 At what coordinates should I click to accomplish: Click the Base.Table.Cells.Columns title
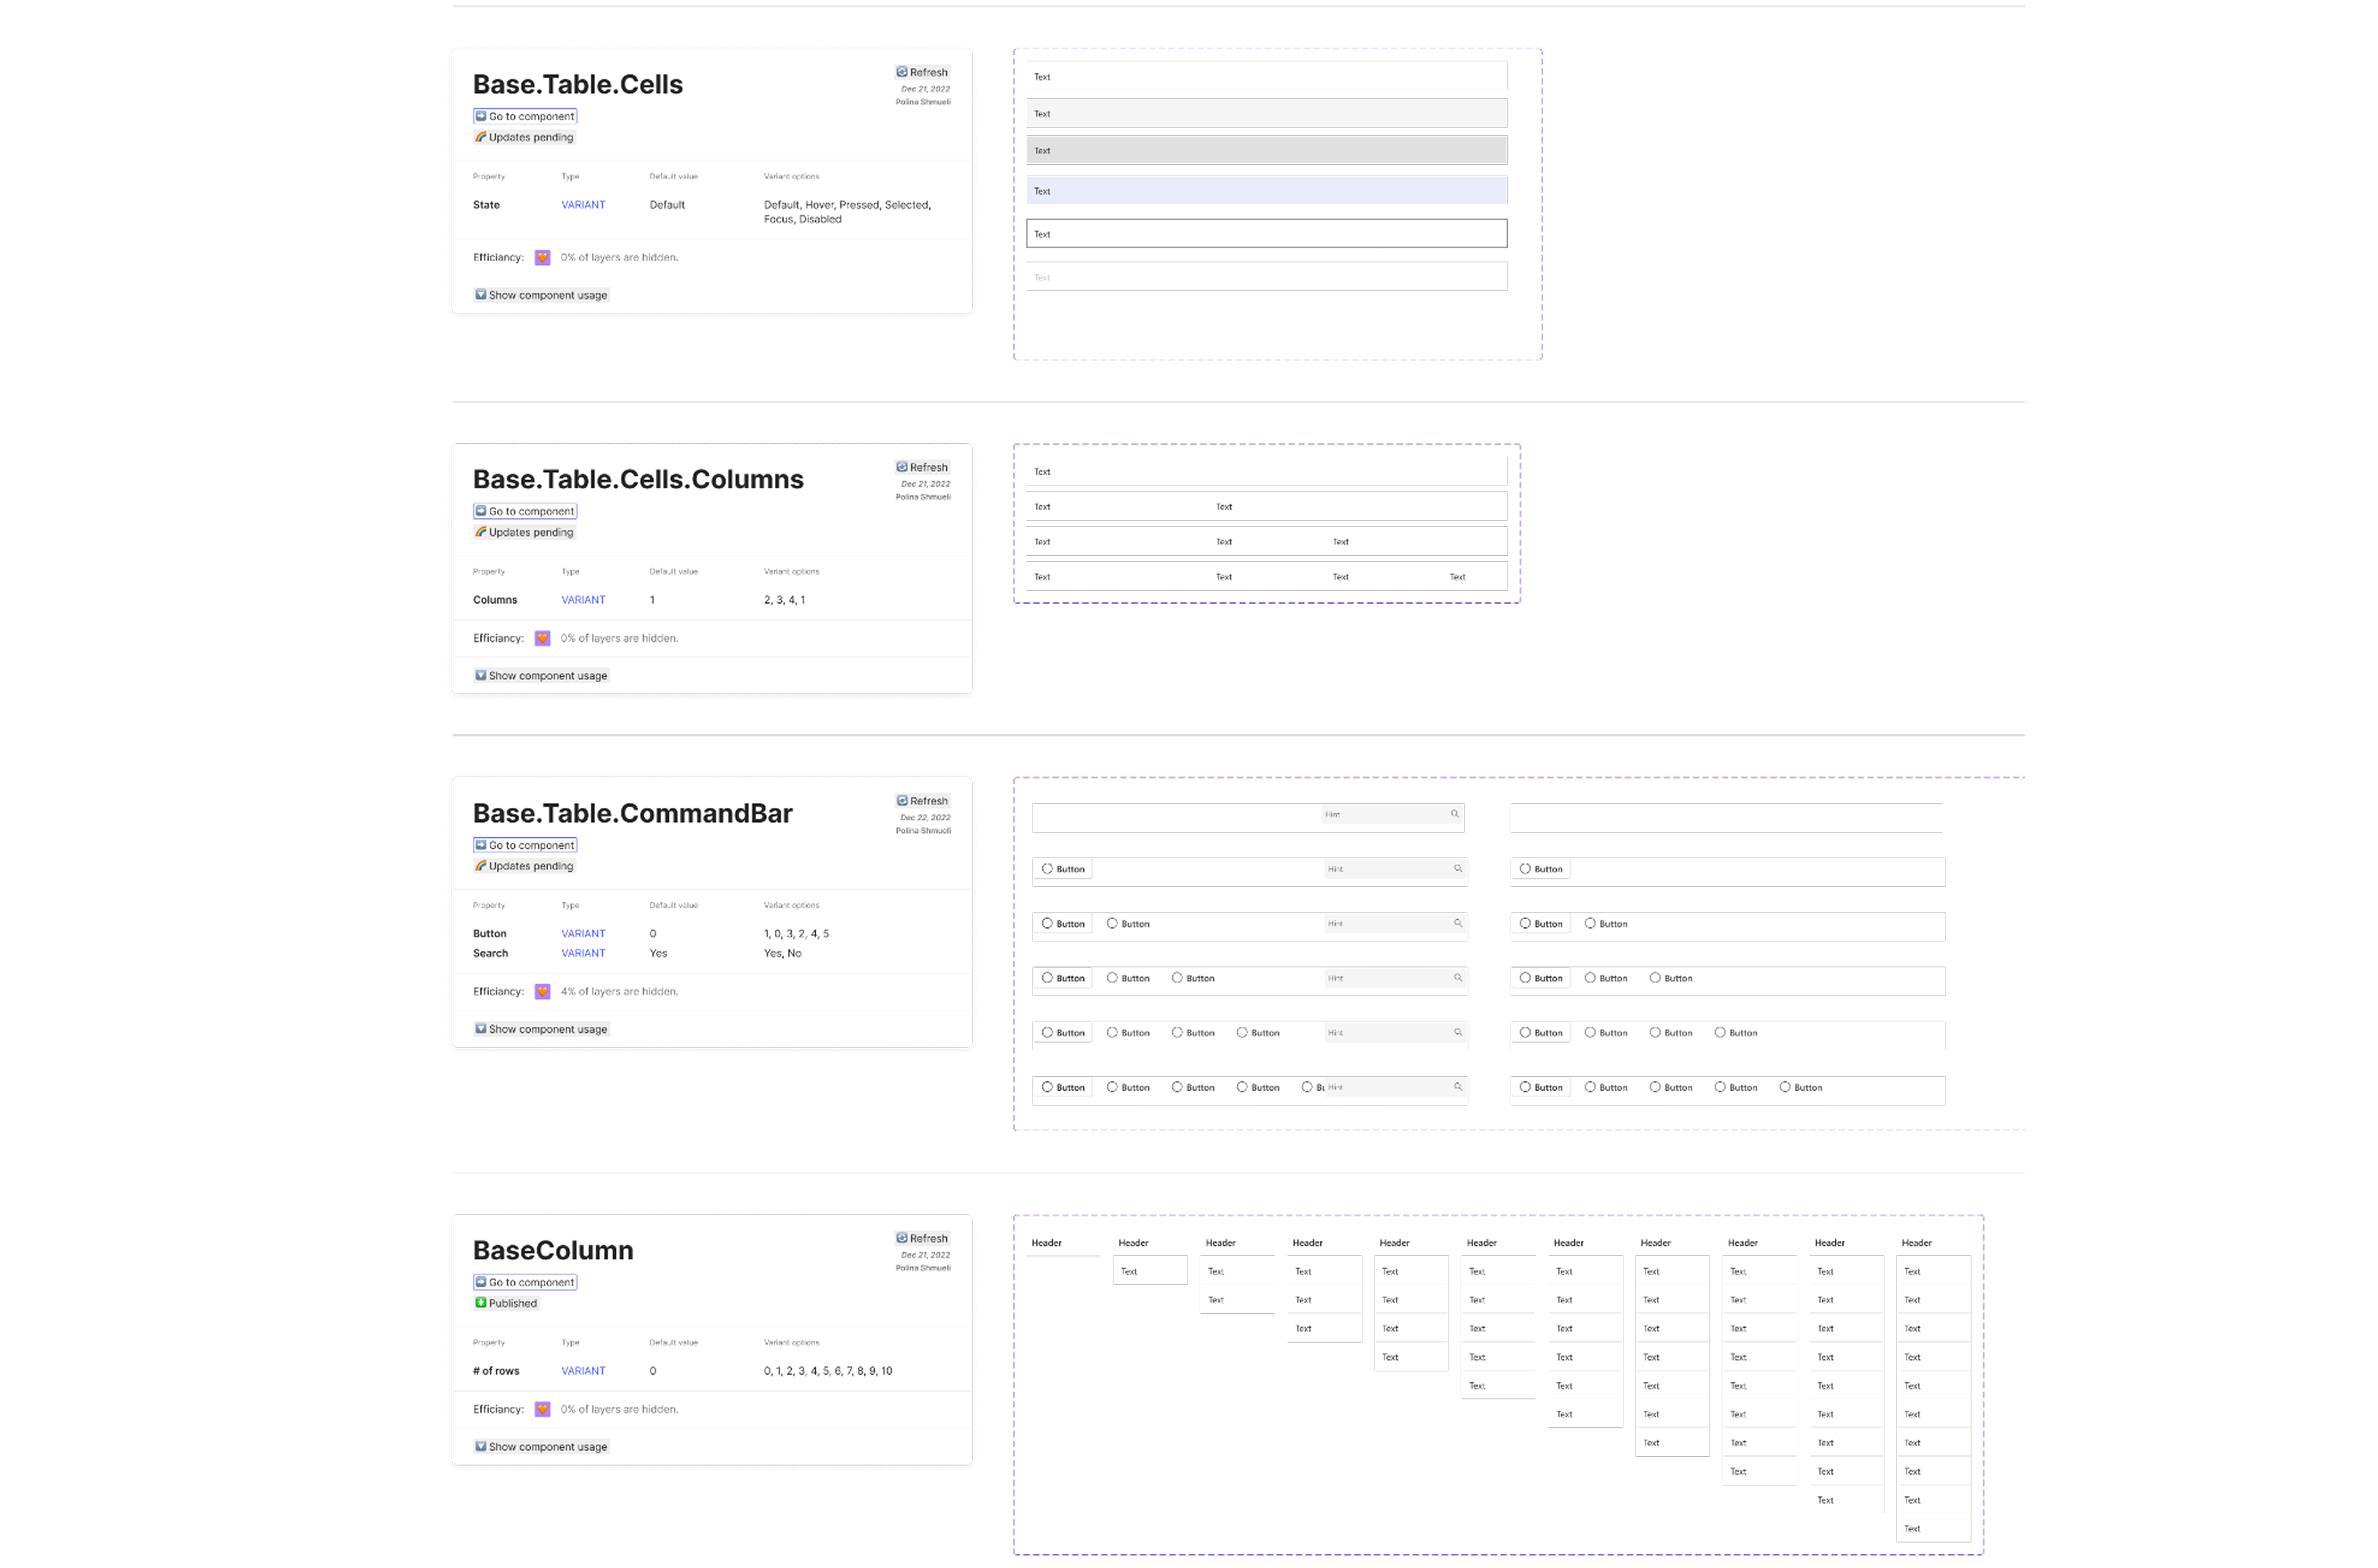click(638, 479)
